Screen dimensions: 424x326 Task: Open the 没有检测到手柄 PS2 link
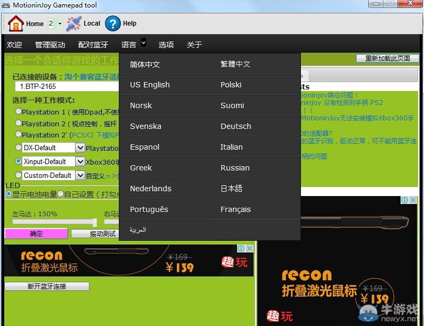(x=342, y=103)
